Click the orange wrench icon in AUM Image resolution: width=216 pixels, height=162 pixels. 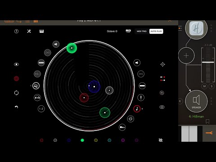pyautogui.click(x=209, y=133)
